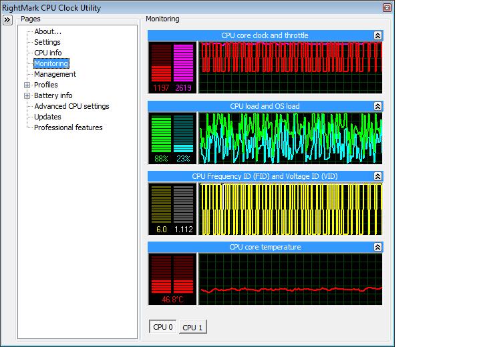Click the 46.8°C temperature reading
This screenshot has height=347, width=481.
point(172,300)
